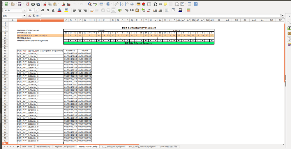Open the font size 10 dropdown

pos(37,10)
